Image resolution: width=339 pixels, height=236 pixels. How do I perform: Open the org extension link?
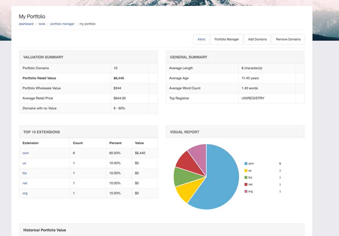click(25, 193)
